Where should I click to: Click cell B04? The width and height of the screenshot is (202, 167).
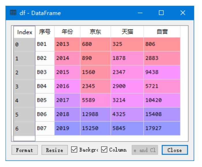(45, 86)
